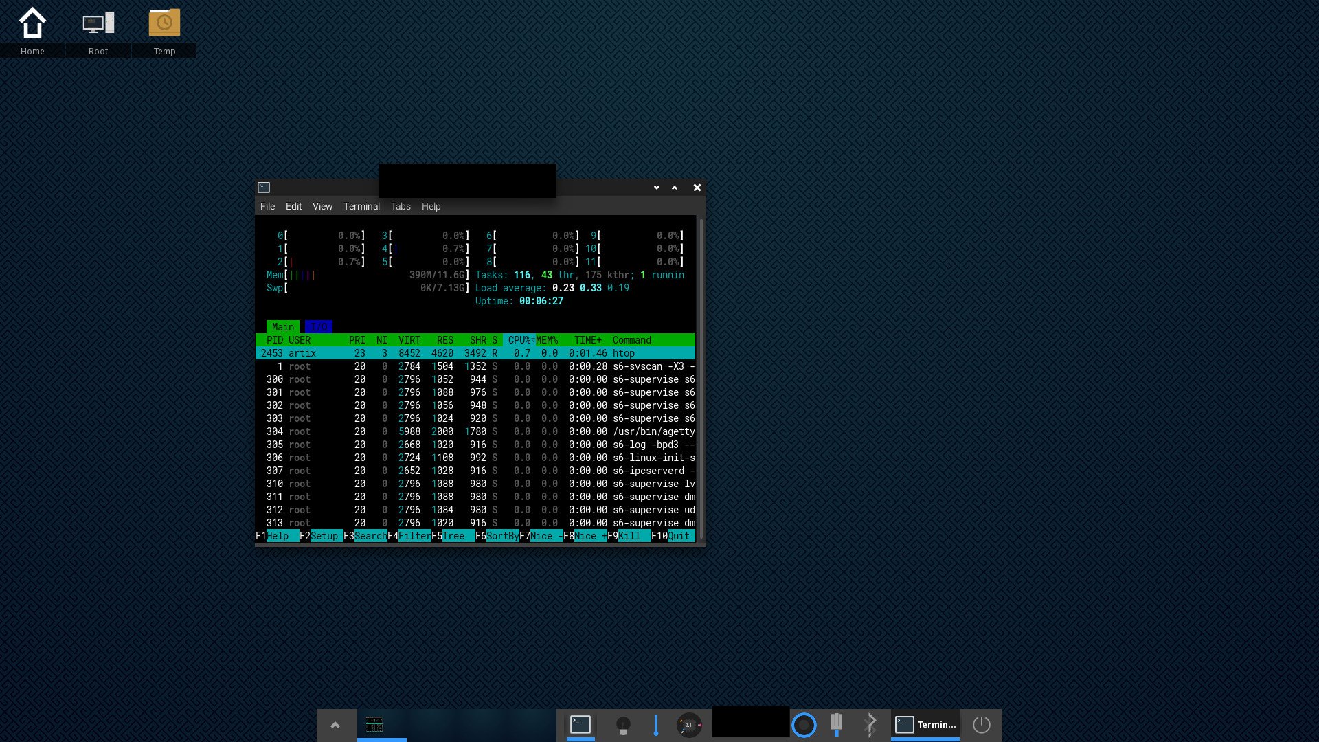This screenshot has width=1319, height=742.
Task: Open the wired network connection icon
Action: [837, 724]
